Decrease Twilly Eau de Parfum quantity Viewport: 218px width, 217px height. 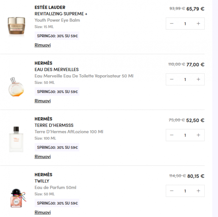tap(172, 191)
